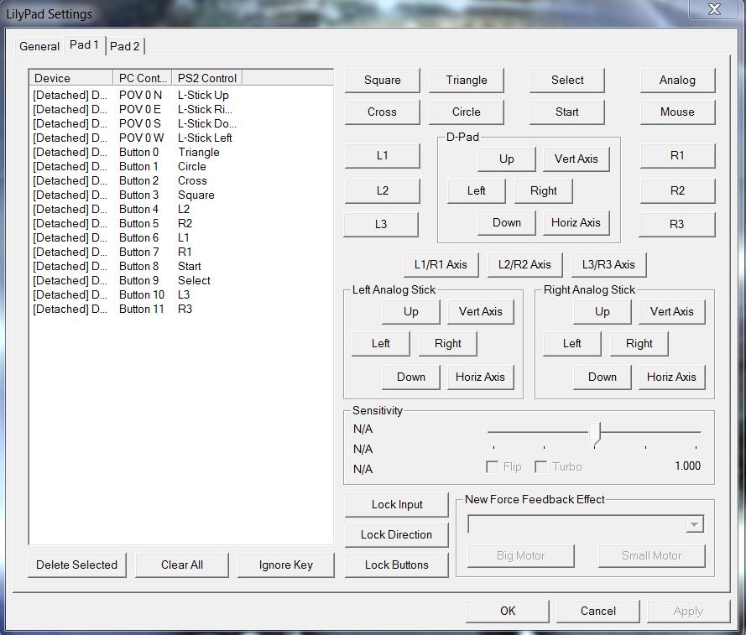Click the Delete Selected button
The width and height of the screenshot is (746, 635).
point(77,565)
